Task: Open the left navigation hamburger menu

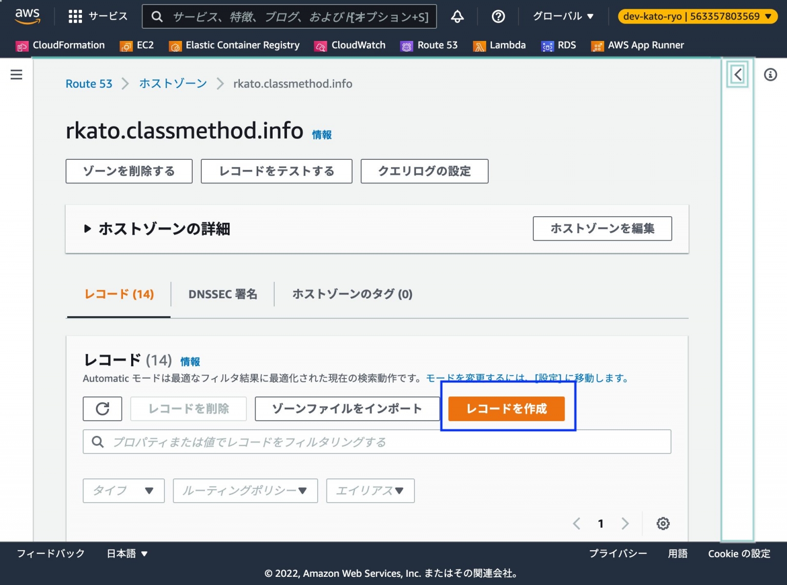Action: [x=16, y=74]
